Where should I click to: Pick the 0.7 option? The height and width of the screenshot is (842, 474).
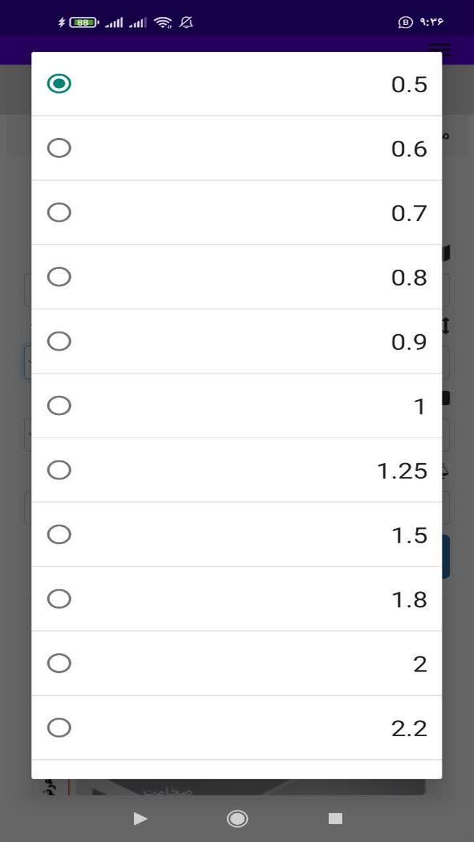(236, 212)
